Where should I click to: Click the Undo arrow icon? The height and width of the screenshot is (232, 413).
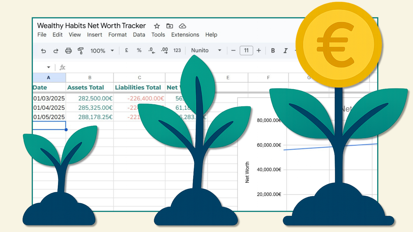coord(44,51)
